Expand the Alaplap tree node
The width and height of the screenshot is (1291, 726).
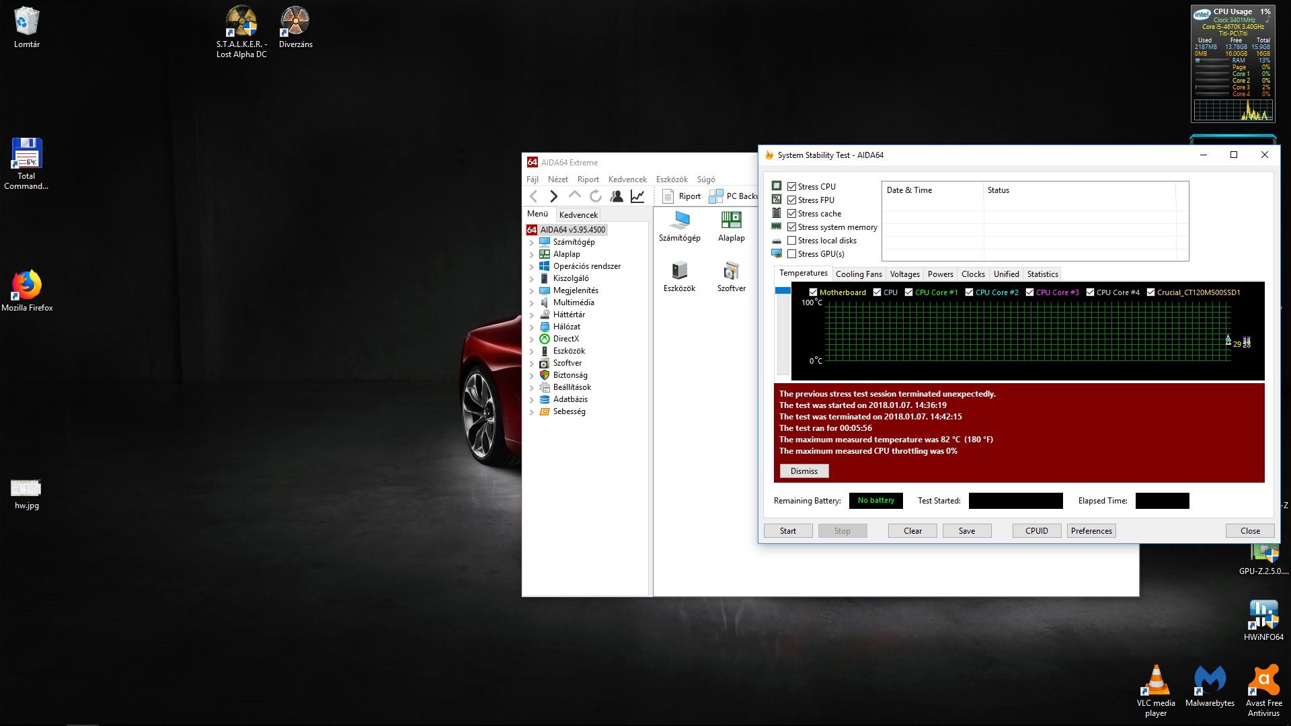click(x=531, y=255)
